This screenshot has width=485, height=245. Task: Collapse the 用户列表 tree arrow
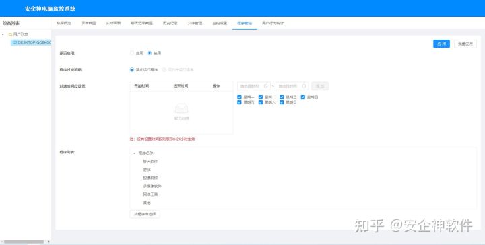(x=3, y=34)
